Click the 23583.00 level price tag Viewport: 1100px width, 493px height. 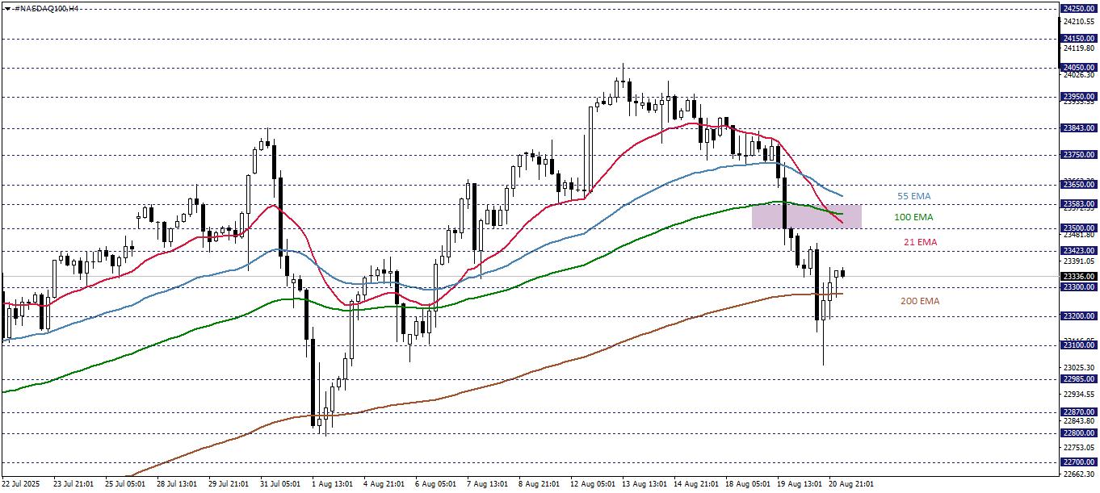tap(1078, 204)
